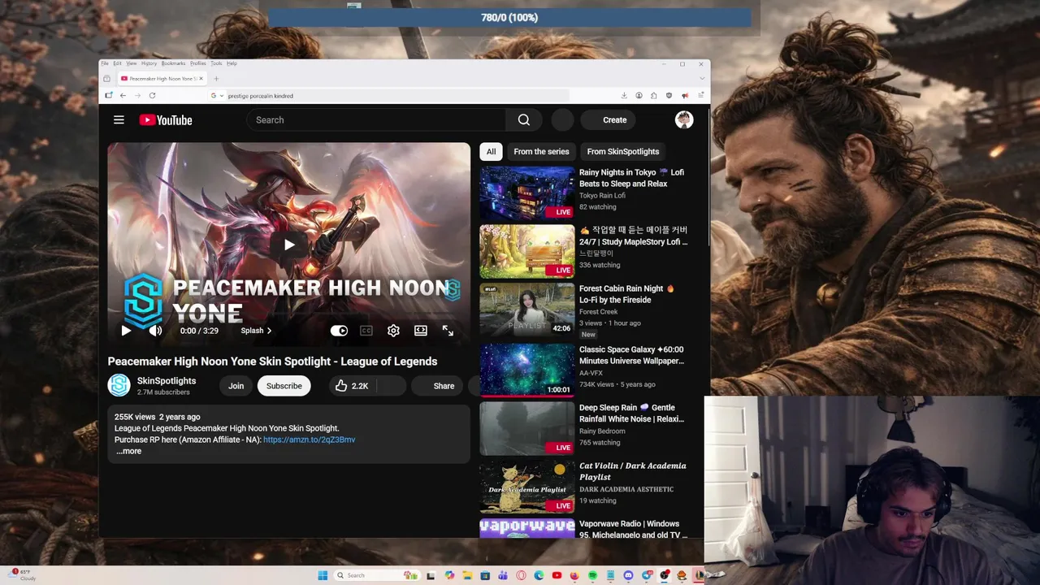Screen dimensions: 1040x585
Task: Open the browser View menu
Action: 131,63
